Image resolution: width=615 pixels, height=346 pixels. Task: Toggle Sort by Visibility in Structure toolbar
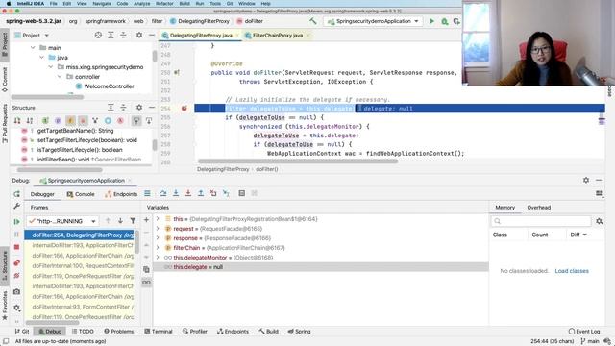coord(17,121)
